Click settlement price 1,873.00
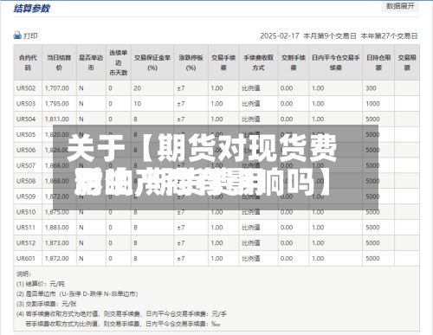This screenshot has height=335, width=433. (x=57, y=243)
